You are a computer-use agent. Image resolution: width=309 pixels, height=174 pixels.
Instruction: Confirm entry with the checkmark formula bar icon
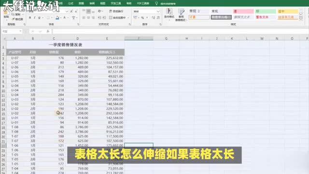point(40,31)
